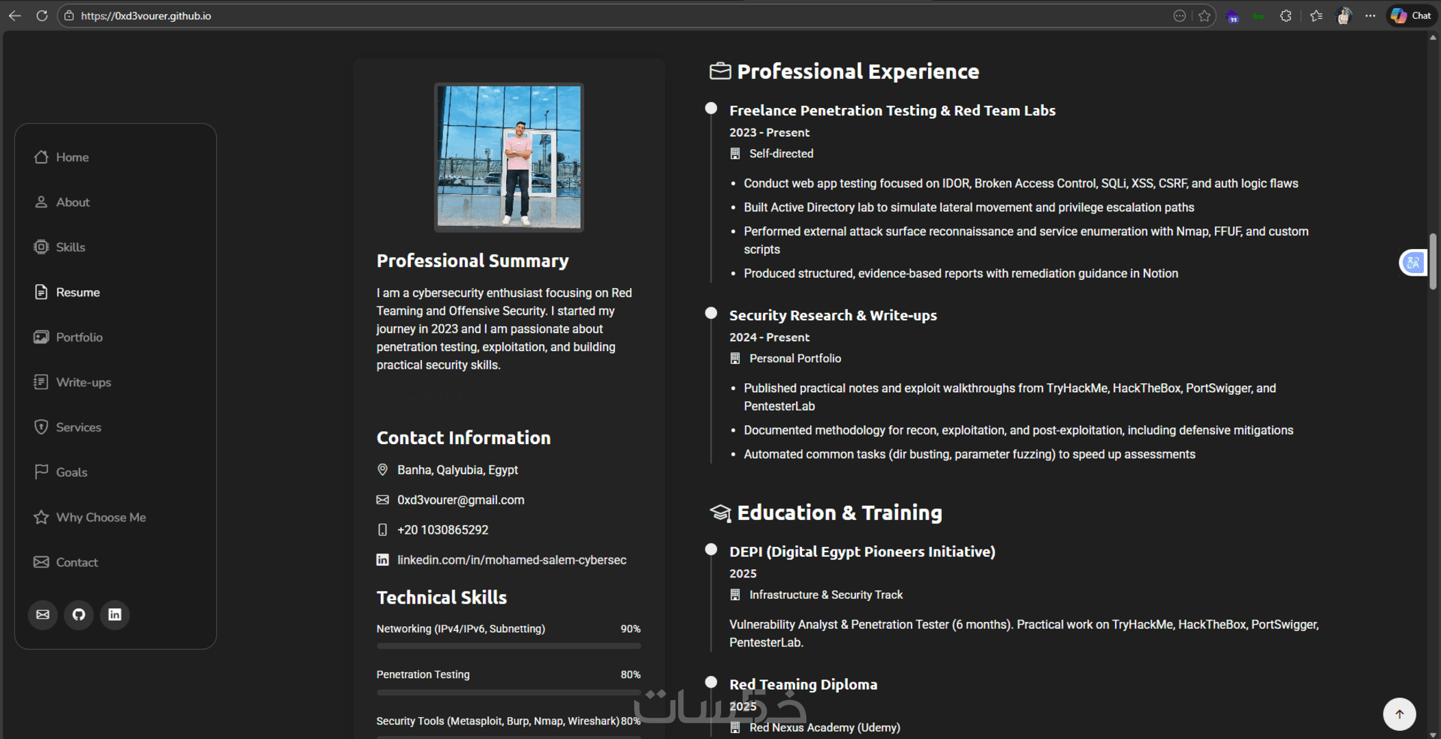Click the round email icon in the sidebar
The width and height of the screenshot is (1441, 739).
42,614
